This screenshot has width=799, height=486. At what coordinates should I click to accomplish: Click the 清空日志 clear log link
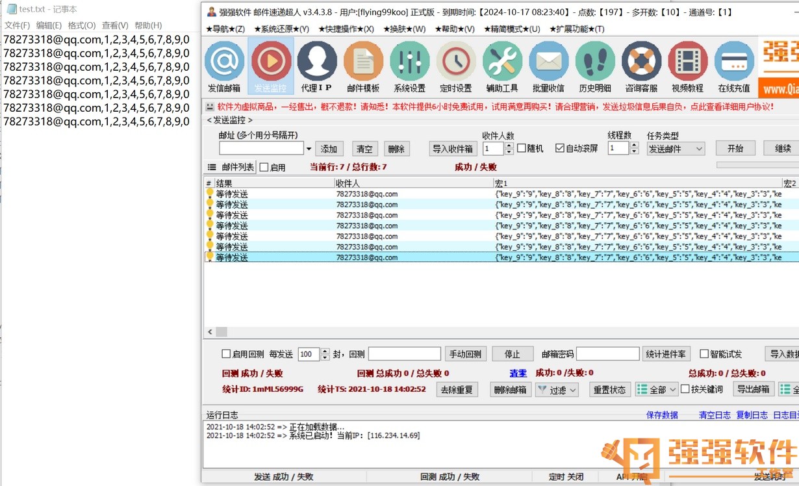[x=715, y=415]
